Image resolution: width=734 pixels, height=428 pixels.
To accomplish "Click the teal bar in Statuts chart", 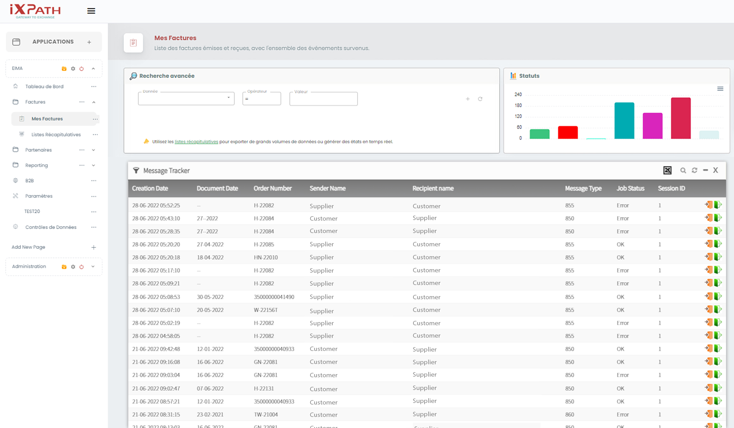I will tap(624, 120).
